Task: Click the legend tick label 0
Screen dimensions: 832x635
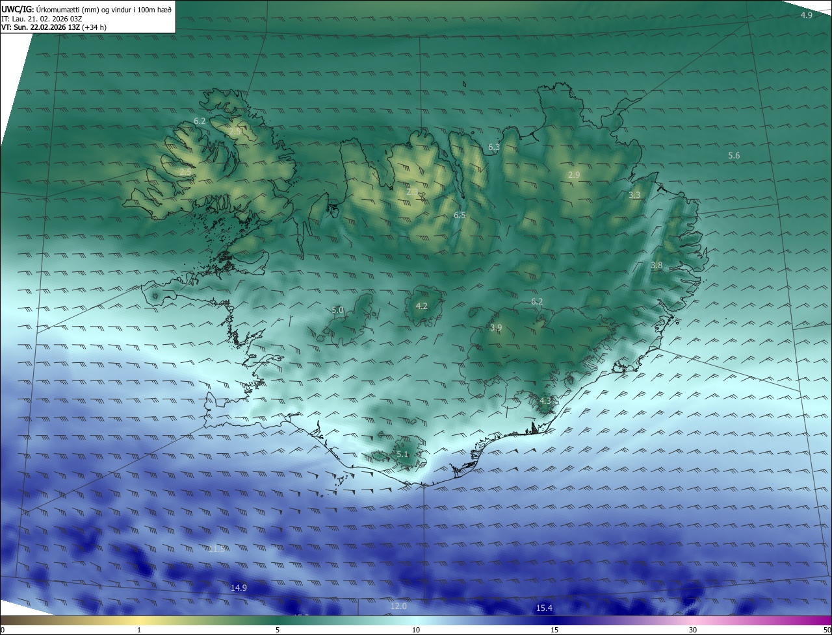Action: point(3,630)
